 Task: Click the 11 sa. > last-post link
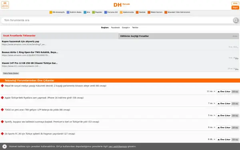point(211,91)
